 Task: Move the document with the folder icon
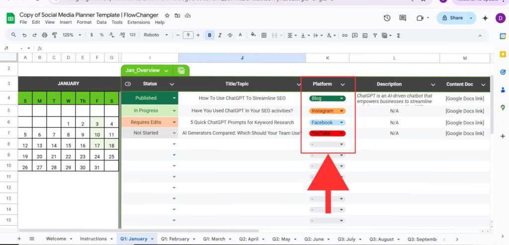pos(177,15)
